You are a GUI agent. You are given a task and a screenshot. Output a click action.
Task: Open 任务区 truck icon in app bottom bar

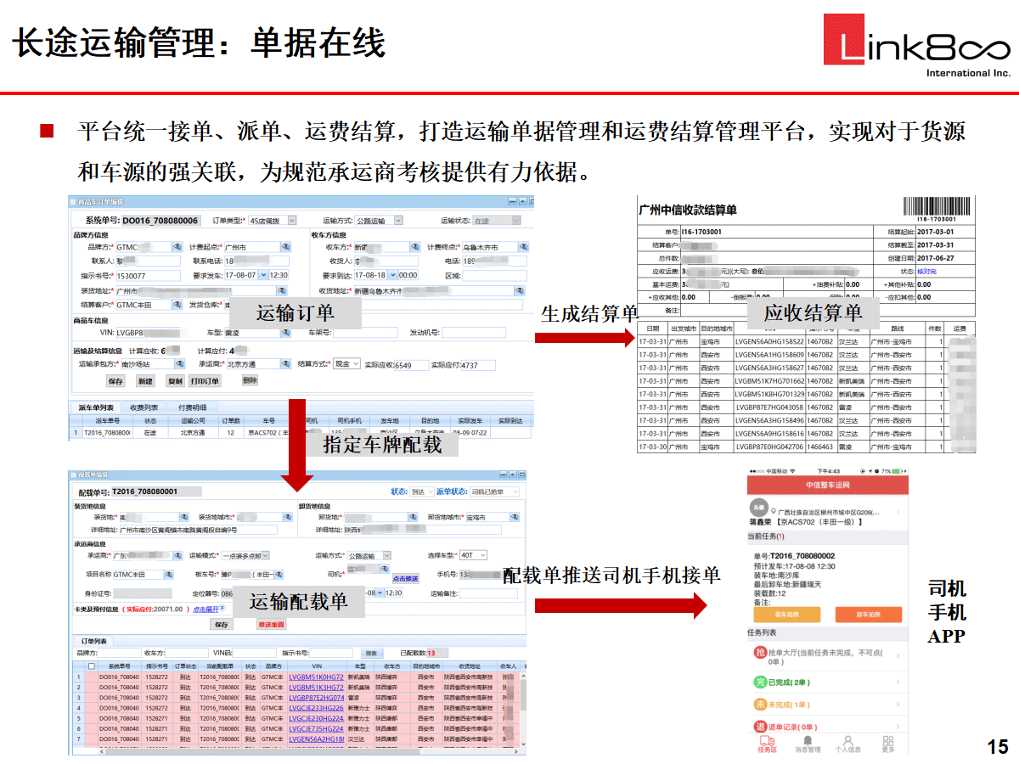point(767,742)
